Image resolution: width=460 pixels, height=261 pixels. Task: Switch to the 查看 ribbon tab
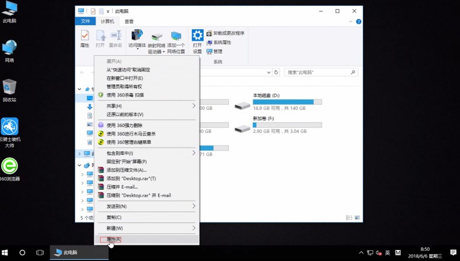[129, 21]
